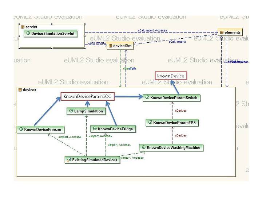Click the «Call, Import» label beside elements
The image size is (262, 197).
click(177, 42)
